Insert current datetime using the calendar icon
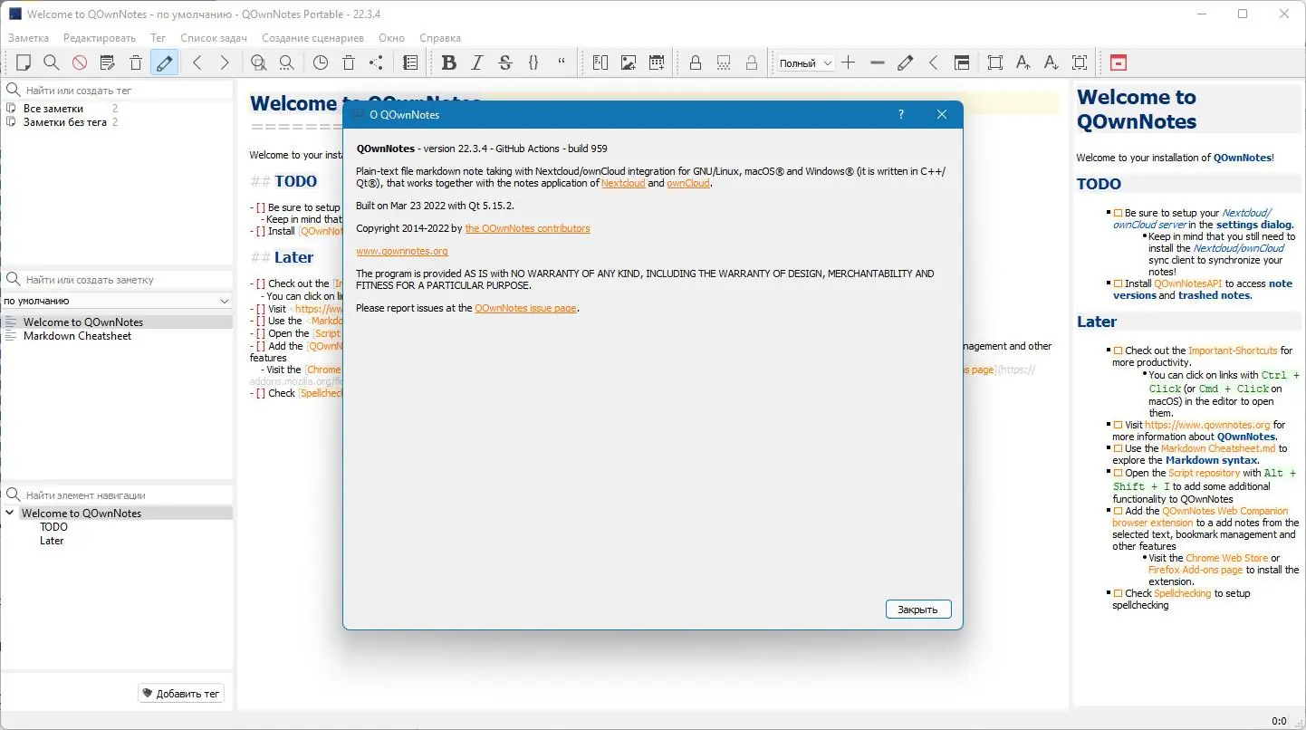Screen dimensions: 1306x730 [656, 62]
